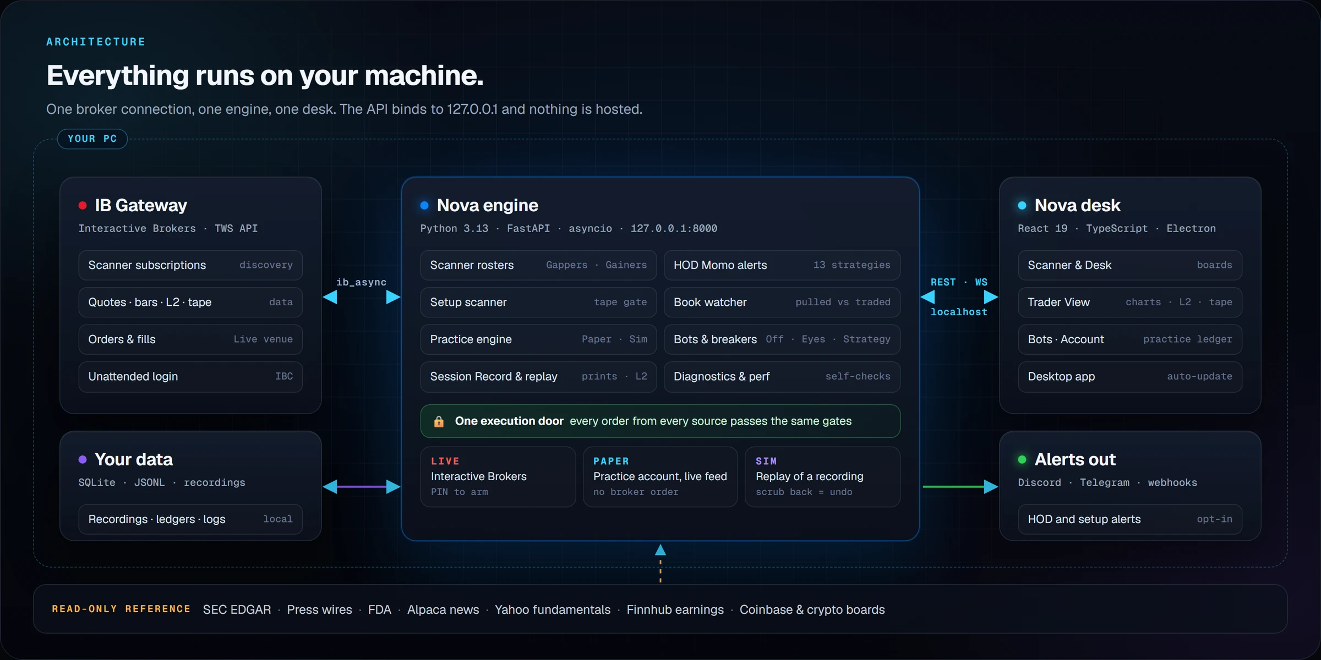The height and width of the screenshot is (660, 1321).
Task: Click the HOD and setup alerts row
Action: [x=1130, y=519]
